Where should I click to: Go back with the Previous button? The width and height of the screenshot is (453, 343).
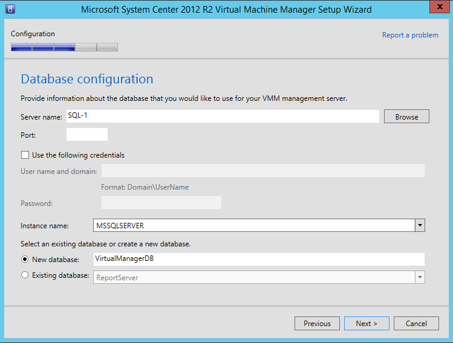pos(317,324)
